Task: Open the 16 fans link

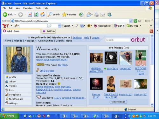Action: click(62, 65)
